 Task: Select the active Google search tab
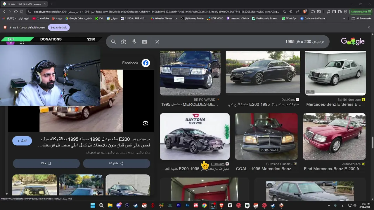[x=24, y=4]
